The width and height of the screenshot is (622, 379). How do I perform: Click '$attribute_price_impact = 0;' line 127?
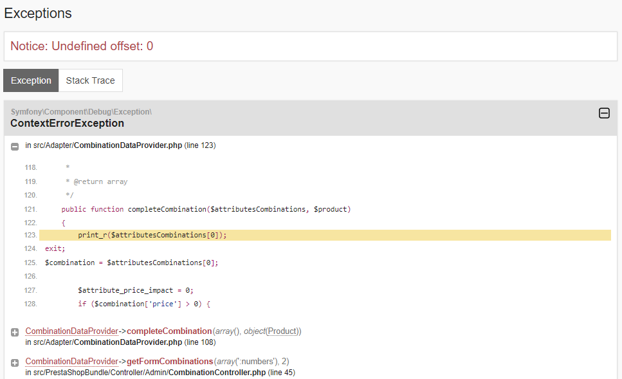coord(136,290)
